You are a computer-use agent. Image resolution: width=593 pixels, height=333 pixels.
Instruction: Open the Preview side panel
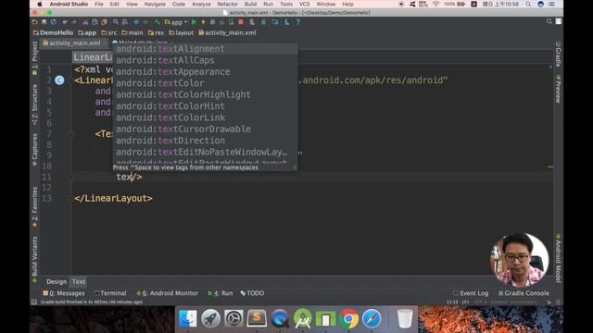[558, 89]
